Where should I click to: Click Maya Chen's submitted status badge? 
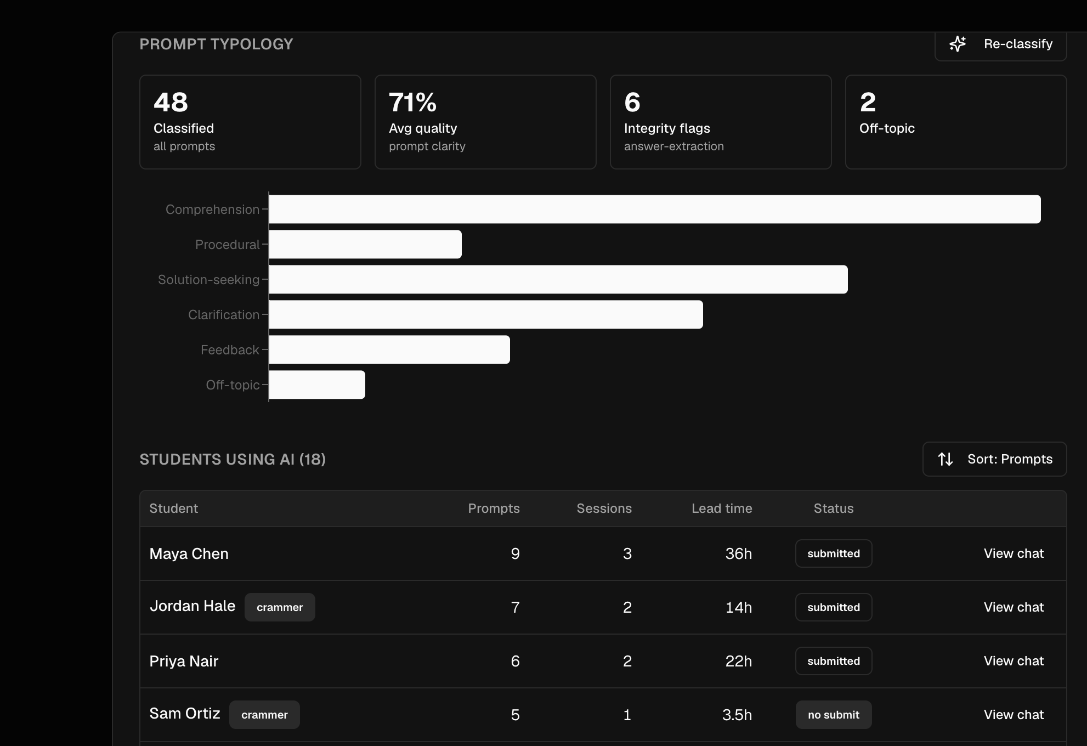(834, 553)
